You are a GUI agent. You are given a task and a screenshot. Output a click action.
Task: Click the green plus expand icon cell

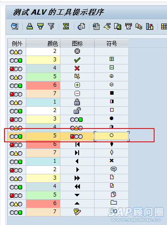pos(77,85)
